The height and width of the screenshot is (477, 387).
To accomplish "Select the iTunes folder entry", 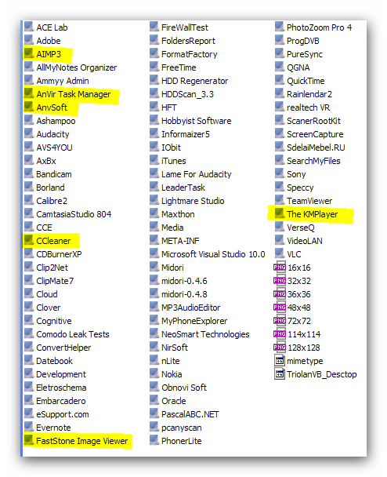I will click(x=168, y=161).
